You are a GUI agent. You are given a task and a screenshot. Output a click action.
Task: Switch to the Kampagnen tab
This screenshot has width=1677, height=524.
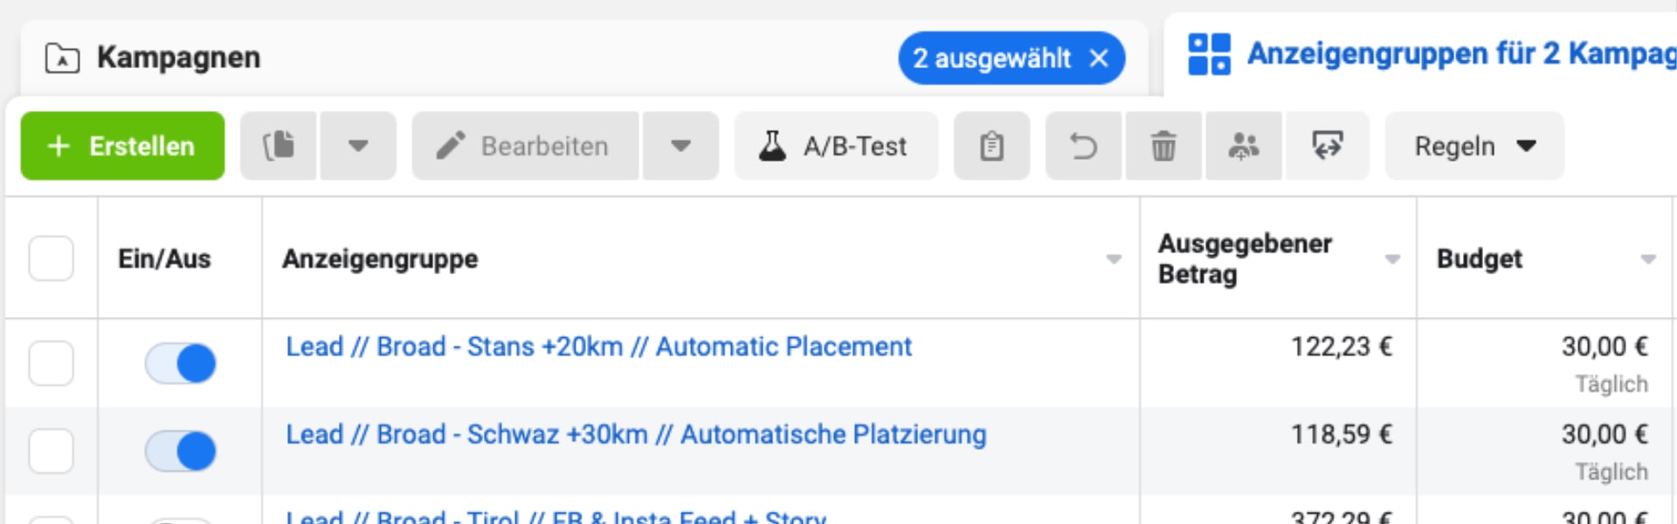coord(178,58)
